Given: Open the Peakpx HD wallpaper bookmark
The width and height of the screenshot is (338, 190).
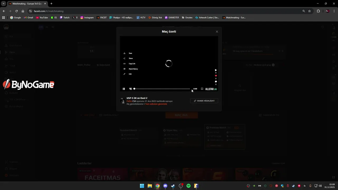Looking at the screenshot, I should click(121, 18).
